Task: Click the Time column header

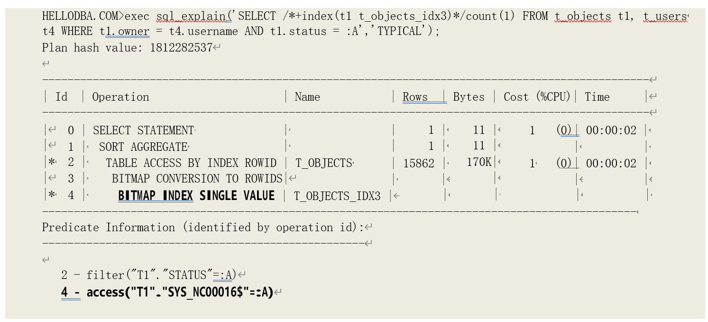Action: [597, 97]
